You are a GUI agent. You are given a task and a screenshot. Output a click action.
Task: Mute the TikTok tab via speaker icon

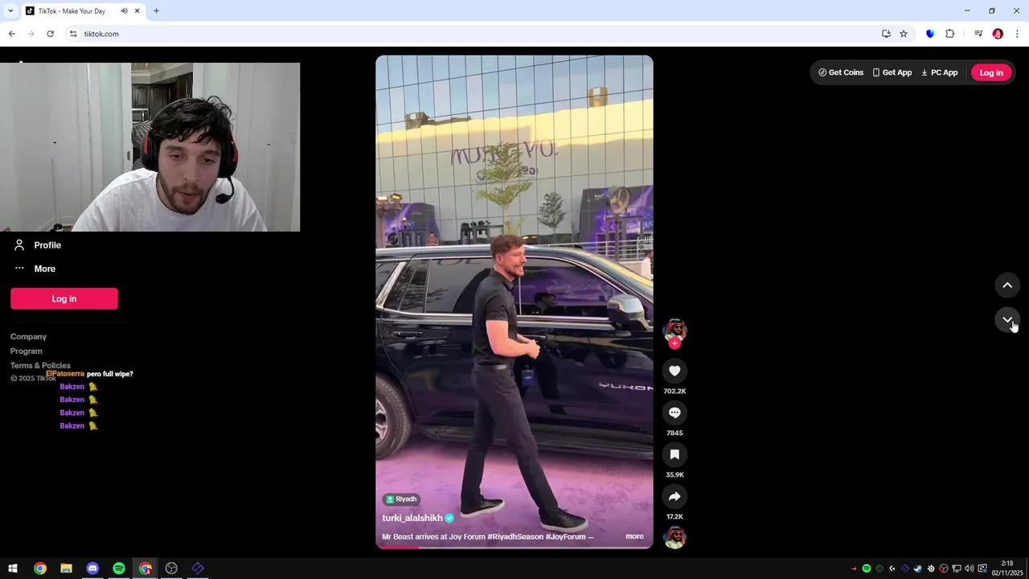tap(124, 11)
